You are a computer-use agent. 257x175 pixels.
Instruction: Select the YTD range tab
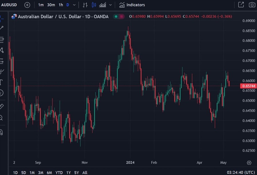59,172
